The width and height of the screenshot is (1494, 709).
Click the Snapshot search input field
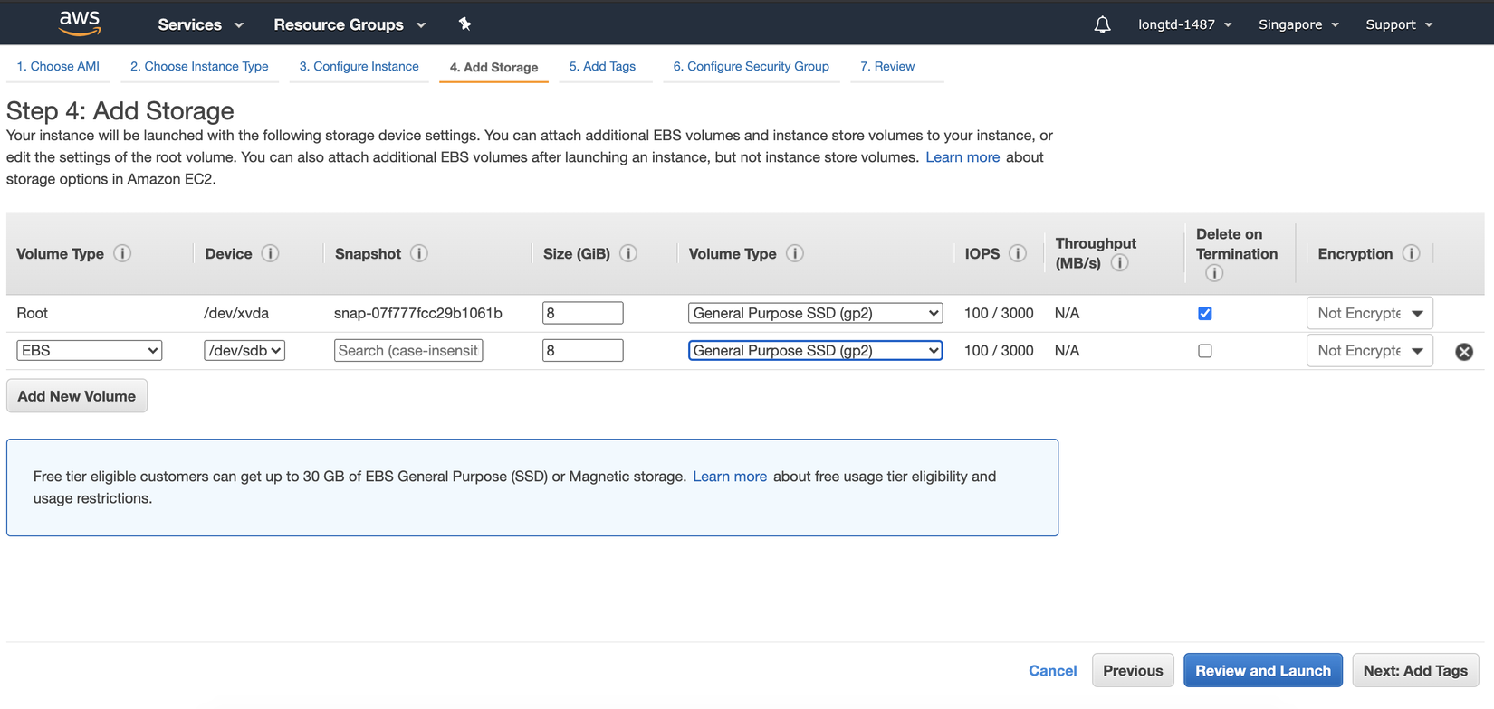(x=408, y=350)
